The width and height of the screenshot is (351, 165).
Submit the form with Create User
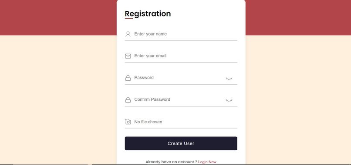pyautogui.click(x=181, y=143)
